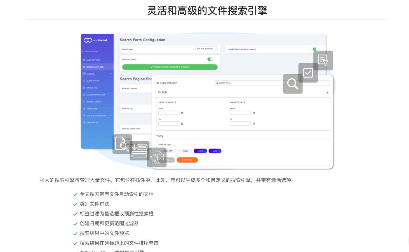Click the User Roles sidebar icon
409x252 pixels.
pyautogui.click(x=84, y=123)
